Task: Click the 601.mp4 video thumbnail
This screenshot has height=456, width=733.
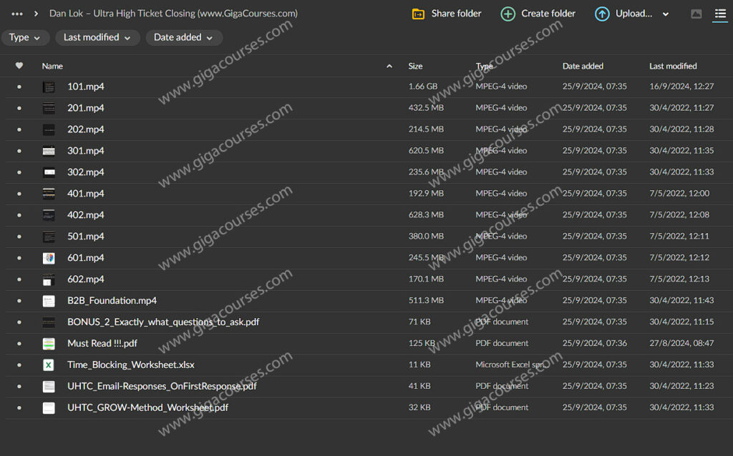Action: click(49, 258)
